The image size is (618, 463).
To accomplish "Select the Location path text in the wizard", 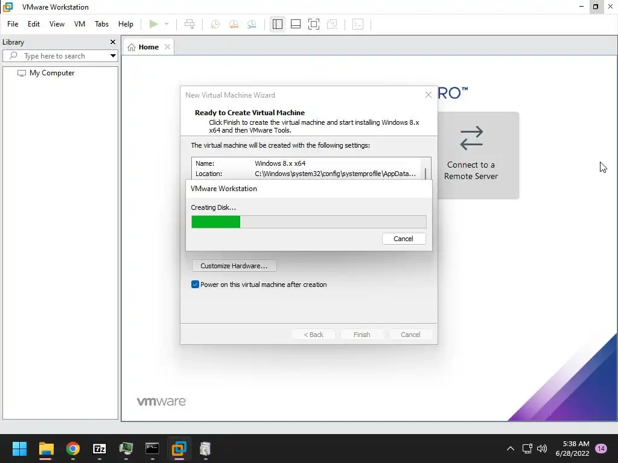I will point(335,174).
